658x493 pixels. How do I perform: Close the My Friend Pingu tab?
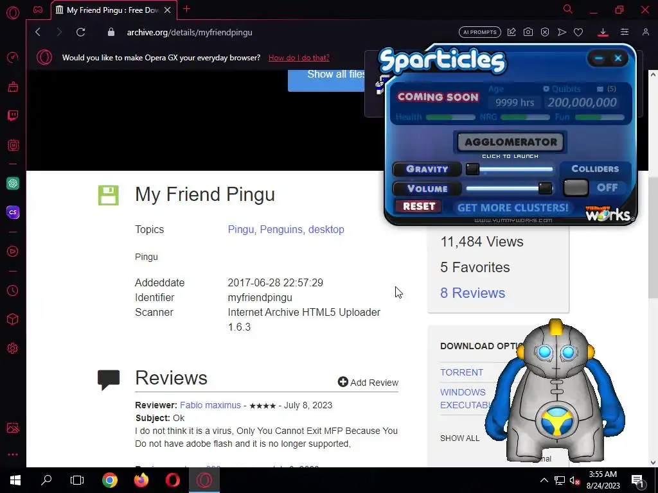pos(168,10)
